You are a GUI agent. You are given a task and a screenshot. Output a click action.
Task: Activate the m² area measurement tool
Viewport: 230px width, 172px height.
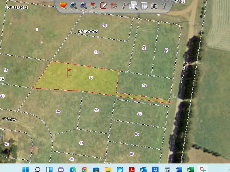(93, 5)
